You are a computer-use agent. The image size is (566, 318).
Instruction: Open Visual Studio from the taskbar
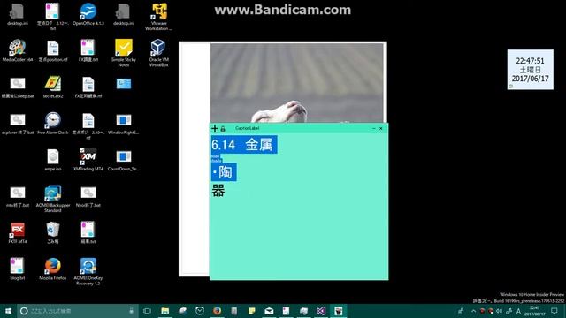[321, 311]
